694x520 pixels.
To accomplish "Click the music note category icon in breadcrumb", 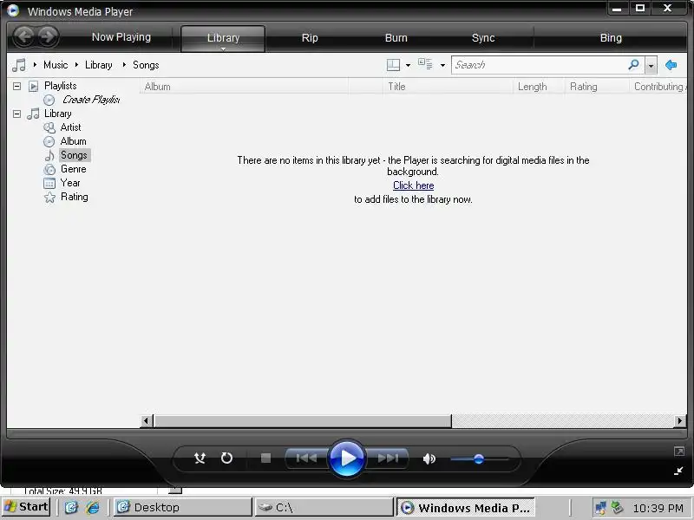I will click(x=19, y=65).
